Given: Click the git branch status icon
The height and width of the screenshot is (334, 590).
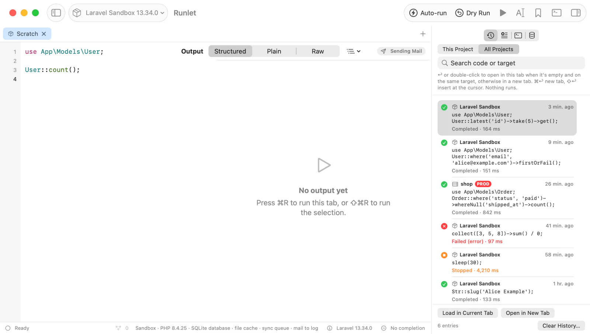Looking at the screenshot, I should click(x=118, y=328).
